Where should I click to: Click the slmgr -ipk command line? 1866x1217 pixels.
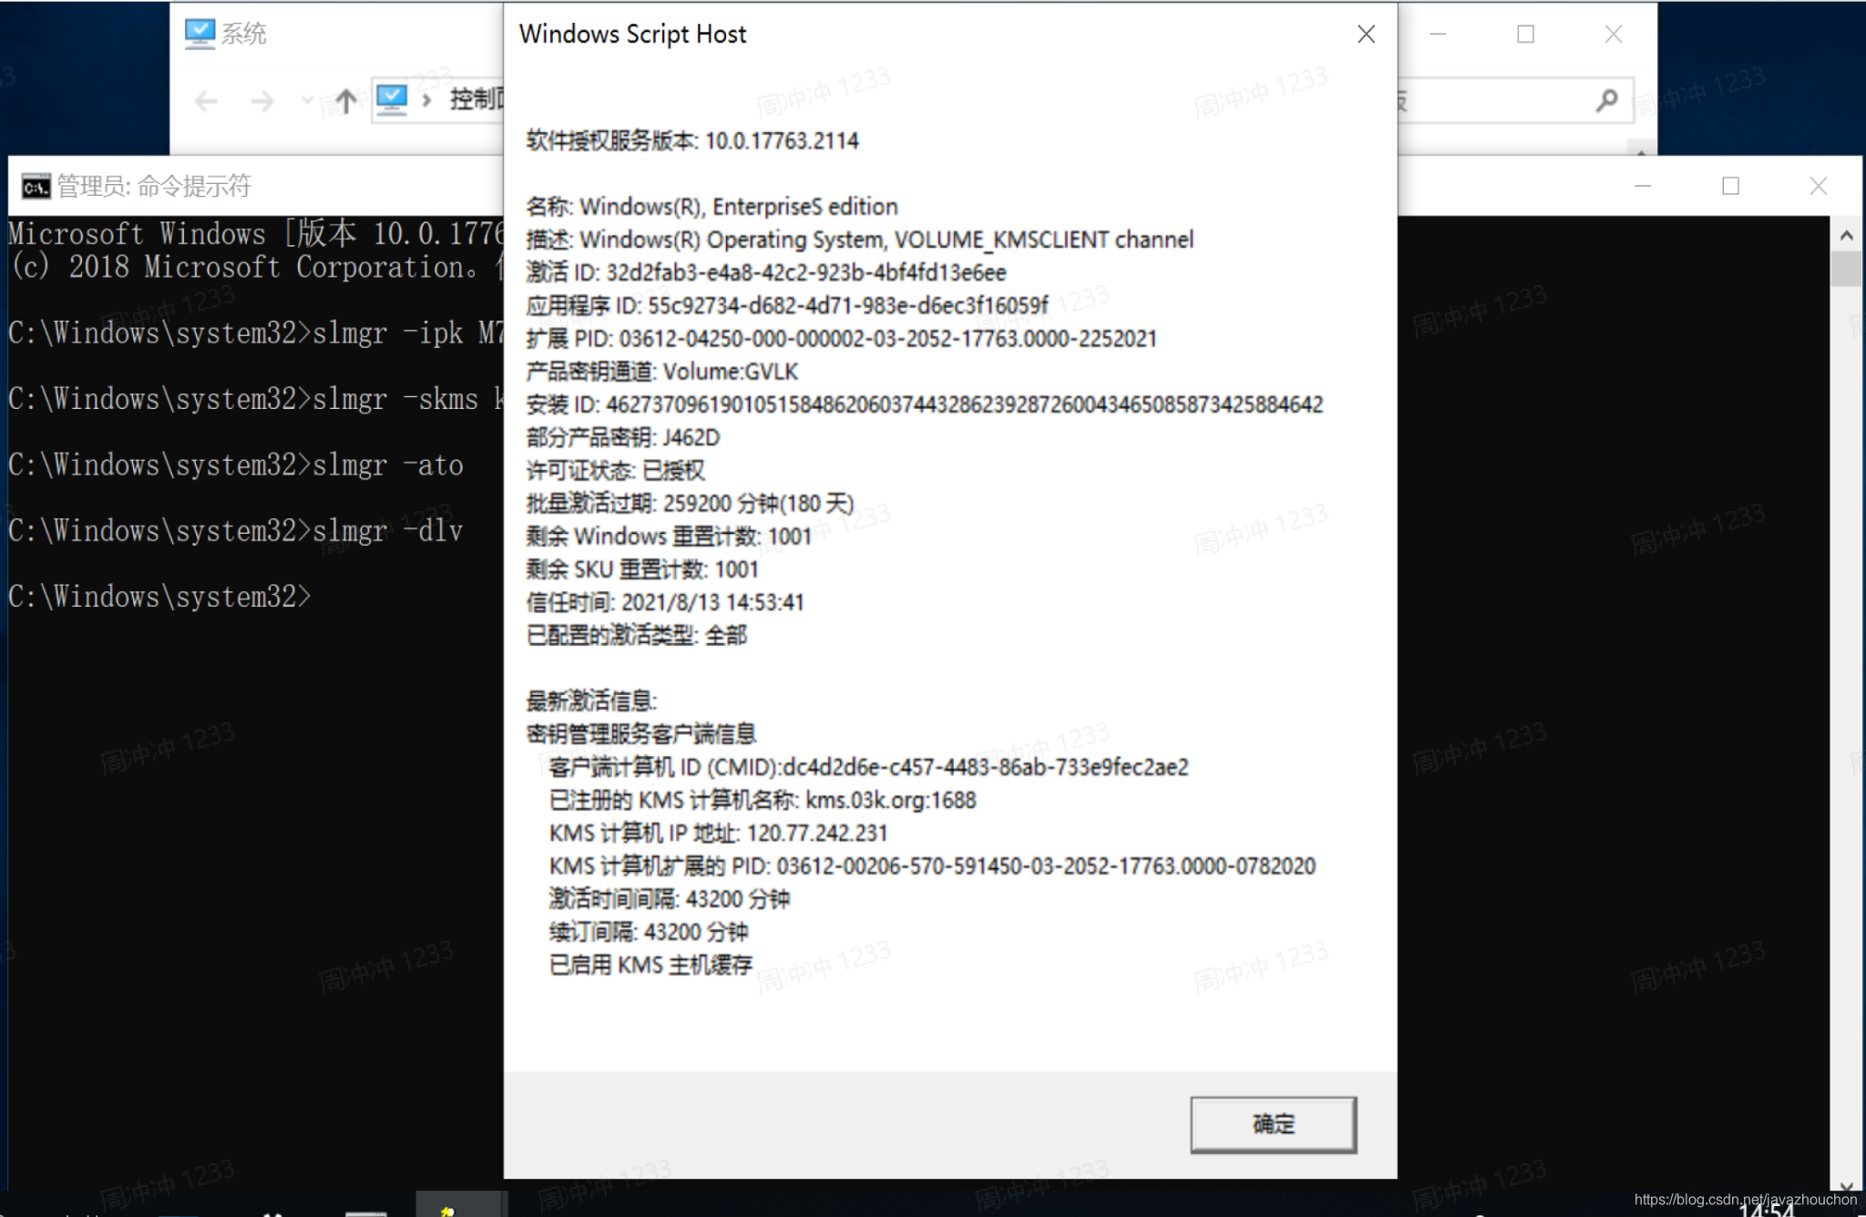click(x=256, y=333)
